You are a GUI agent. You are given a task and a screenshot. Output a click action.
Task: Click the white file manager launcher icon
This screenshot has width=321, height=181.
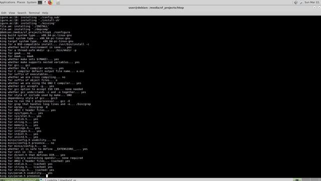pyautogui.click(x=45, y=3)
